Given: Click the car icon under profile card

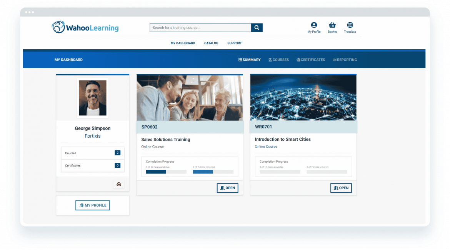Looking at the screenshot, I should coord(119,184).
